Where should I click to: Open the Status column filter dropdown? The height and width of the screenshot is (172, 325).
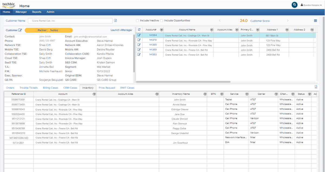point(310,94)
